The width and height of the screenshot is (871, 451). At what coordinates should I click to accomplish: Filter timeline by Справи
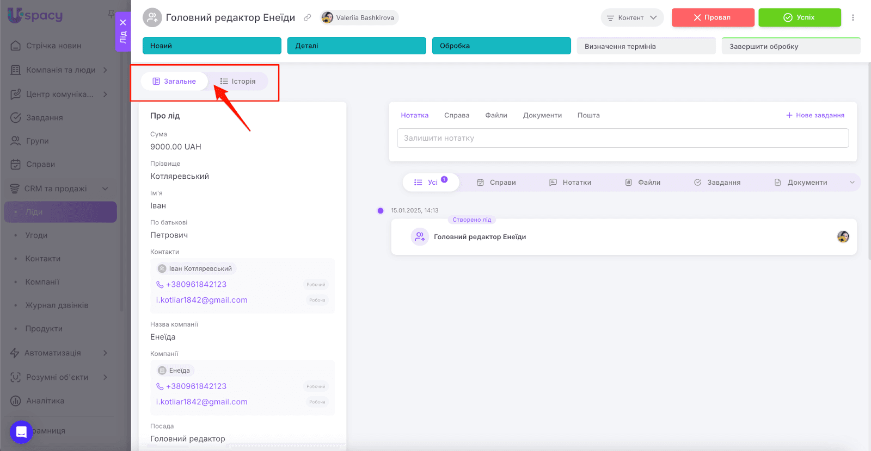point(496,183)
